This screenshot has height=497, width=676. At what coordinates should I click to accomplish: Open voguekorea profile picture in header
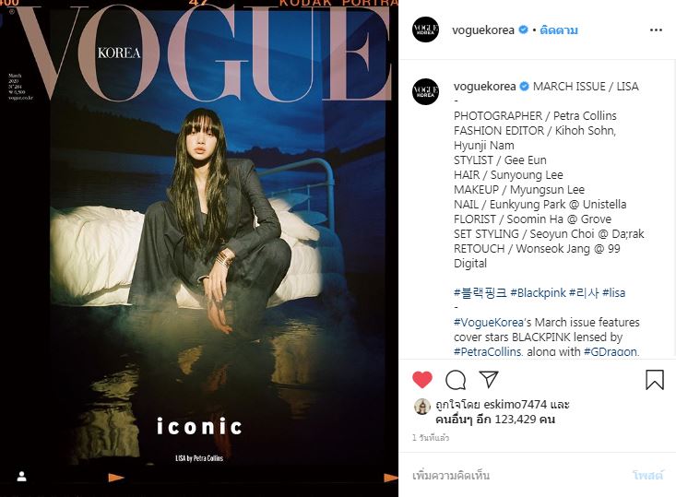tap(425, 30)
